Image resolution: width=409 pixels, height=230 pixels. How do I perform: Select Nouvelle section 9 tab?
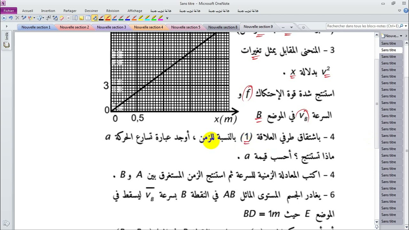258,27
